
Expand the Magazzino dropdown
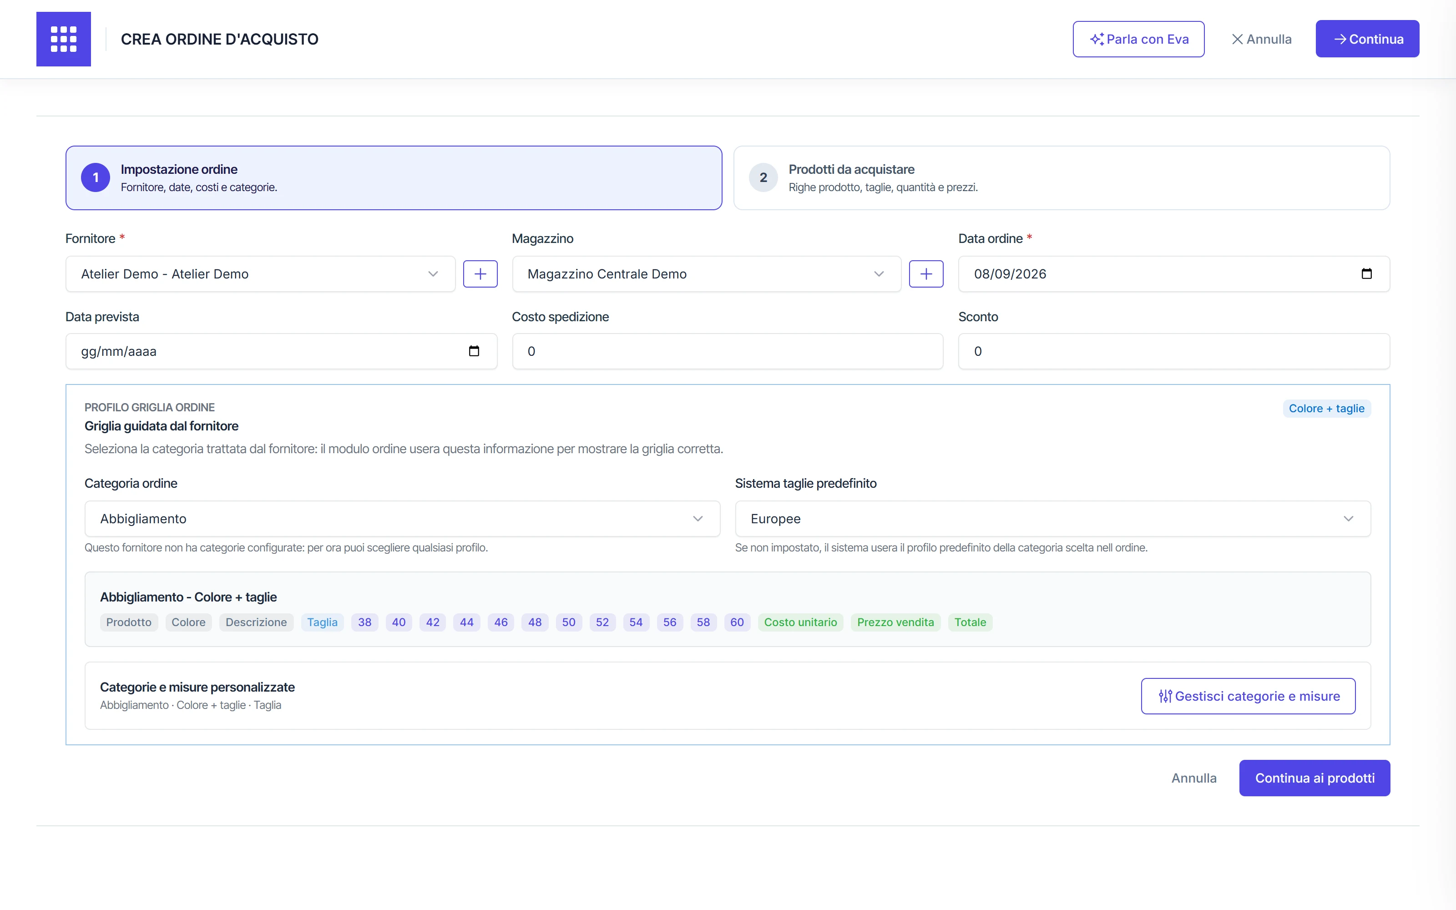[706, 274]
